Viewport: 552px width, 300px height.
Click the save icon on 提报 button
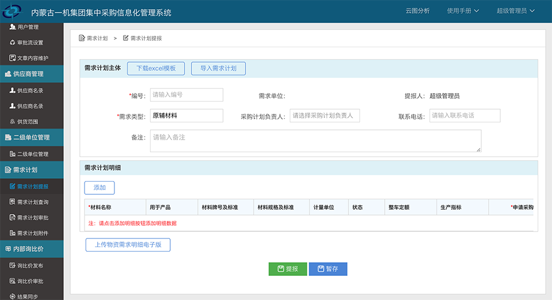[281, 269]
